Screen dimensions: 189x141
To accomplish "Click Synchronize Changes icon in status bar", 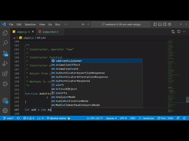I will (x=18, y=118).
